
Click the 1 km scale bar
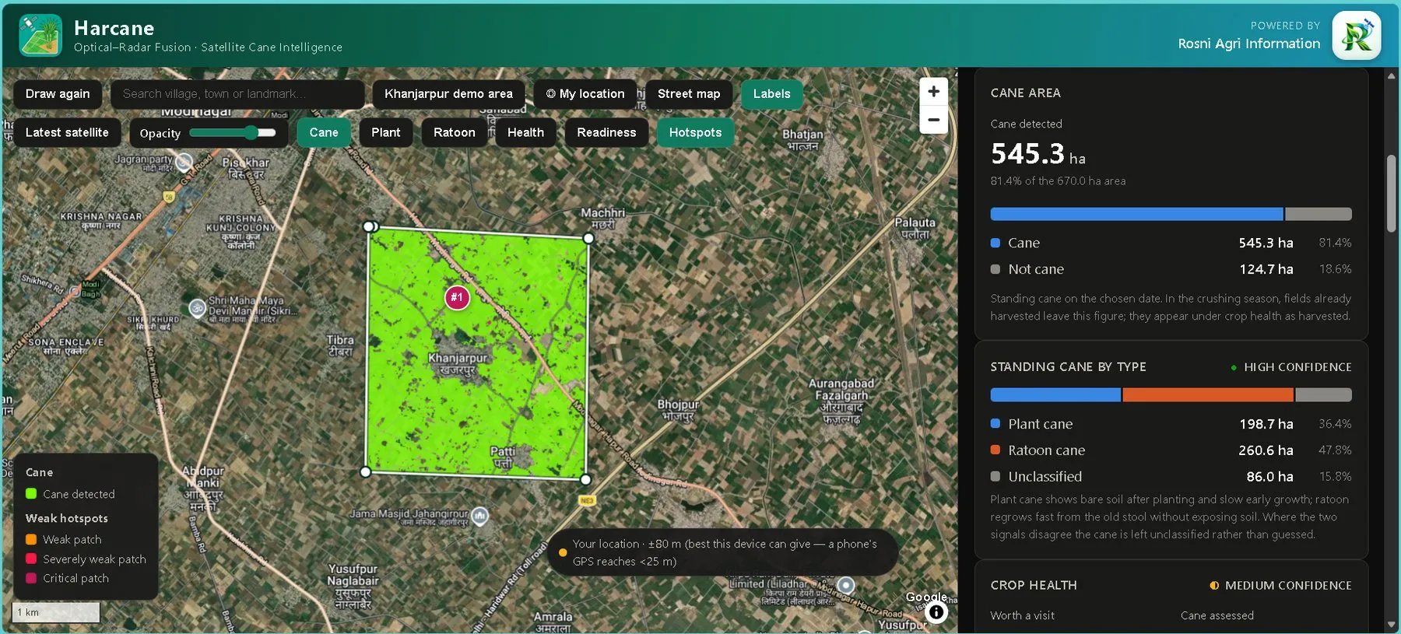[x=56, y=612]
